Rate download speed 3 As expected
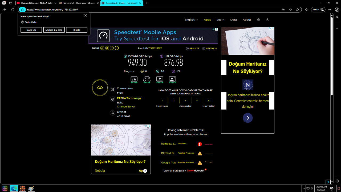This screenshot has height=192, width=341. 185,101
